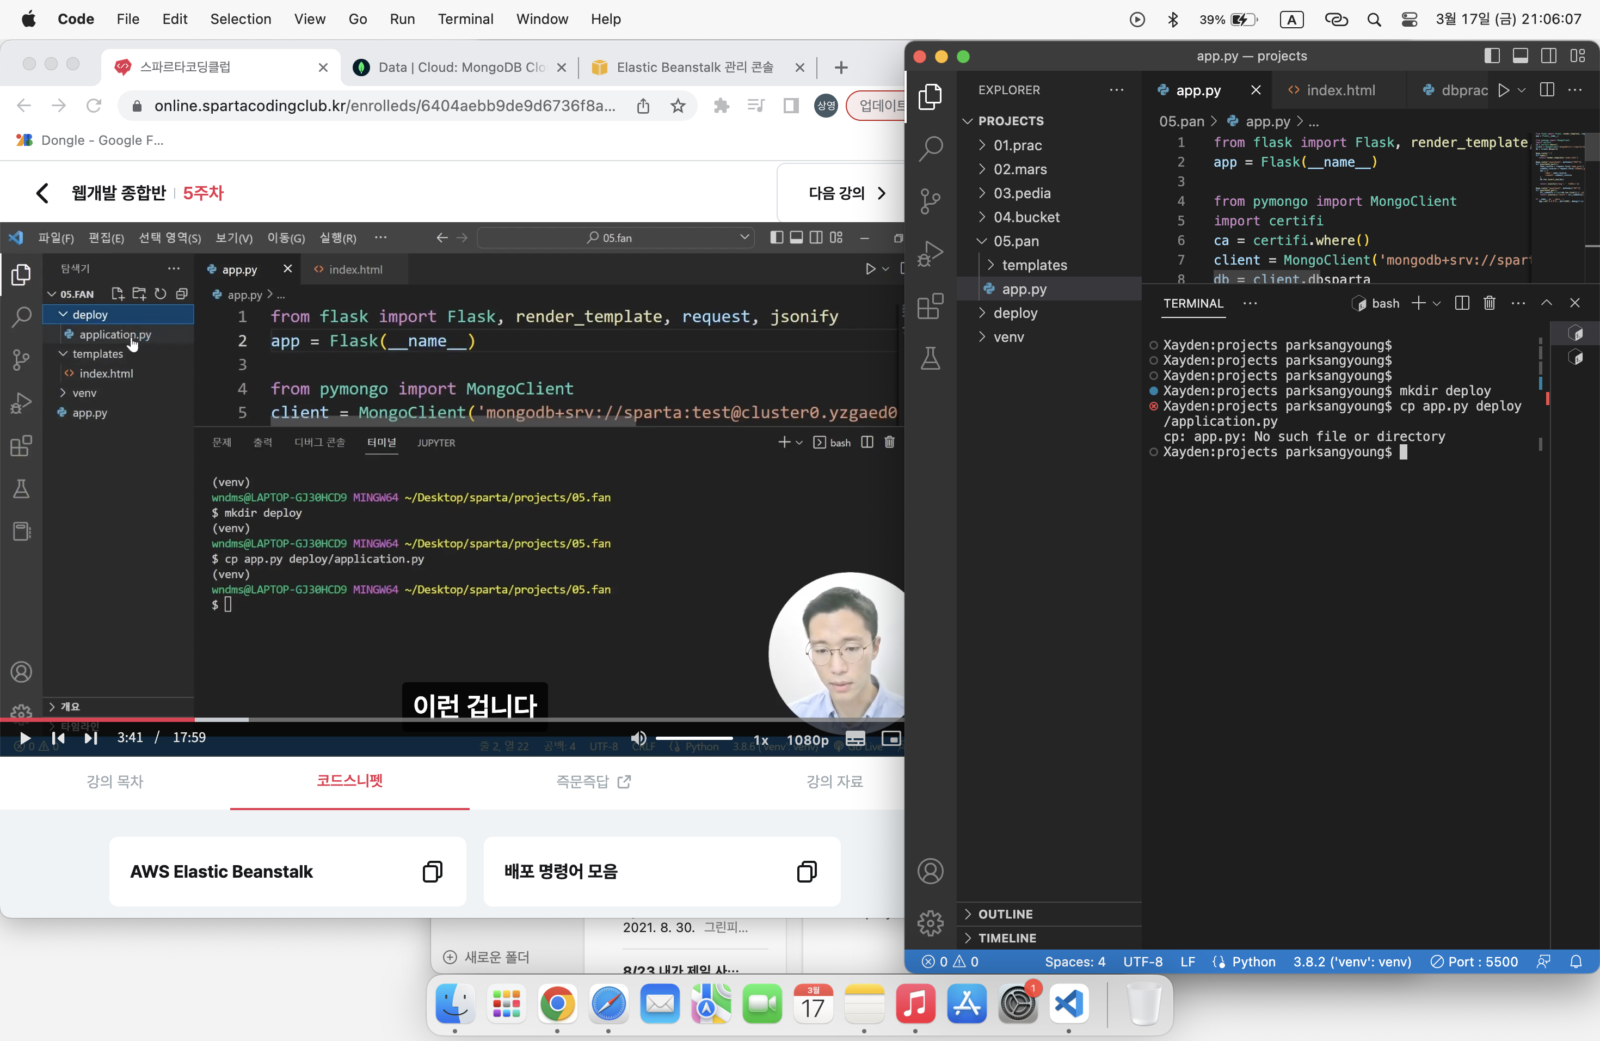The image size is (1600, 1041).
Task: Open the Terminal menu in macOS menu bar
Action: (x=465, y=20)
